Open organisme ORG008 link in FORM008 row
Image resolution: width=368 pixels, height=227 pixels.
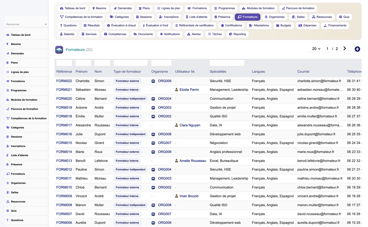(x=165, y=205)
